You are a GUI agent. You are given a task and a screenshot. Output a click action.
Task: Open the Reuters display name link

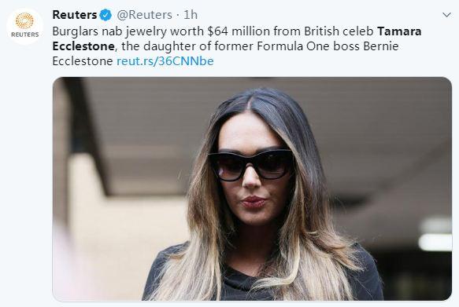pyautogui.click(x=74, y=15)
